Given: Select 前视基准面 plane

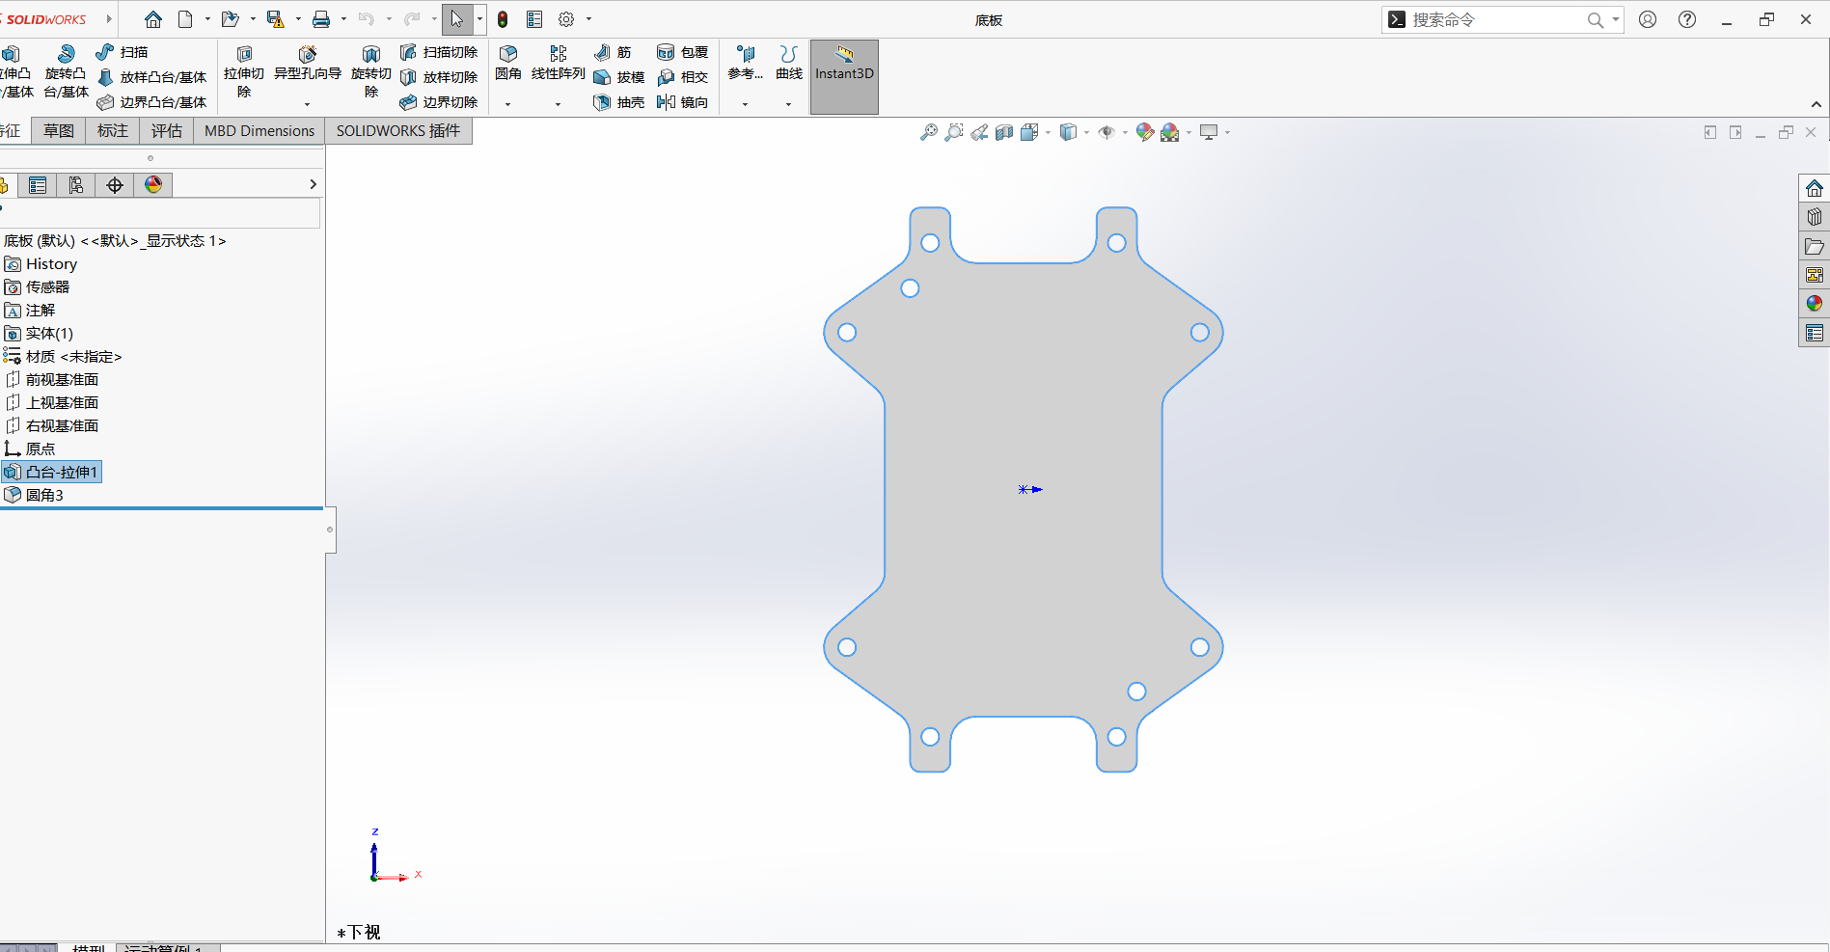Looking at the screenshot, I should (x=51, y=380).
